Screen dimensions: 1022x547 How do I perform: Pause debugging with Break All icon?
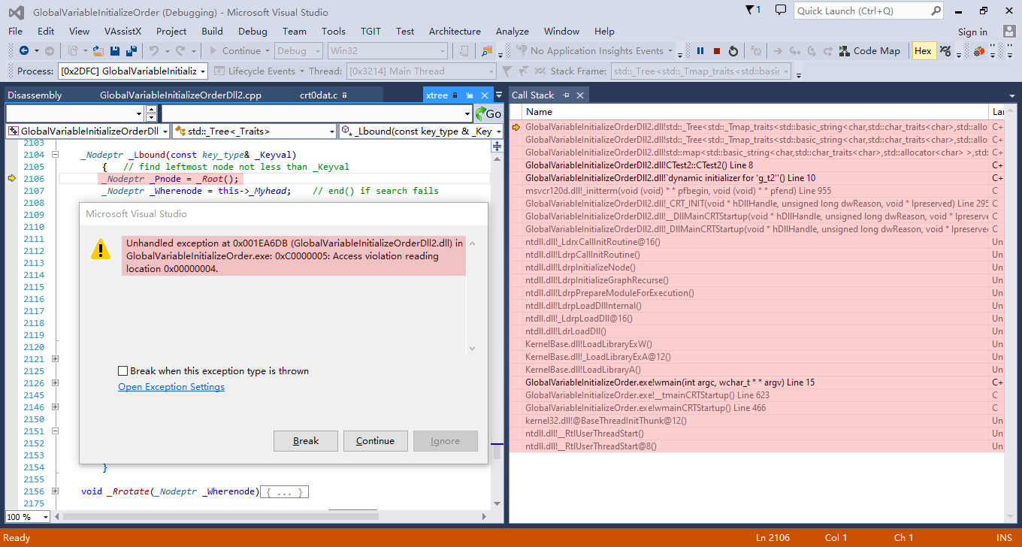pyautogui.click(x=700, y=51)
